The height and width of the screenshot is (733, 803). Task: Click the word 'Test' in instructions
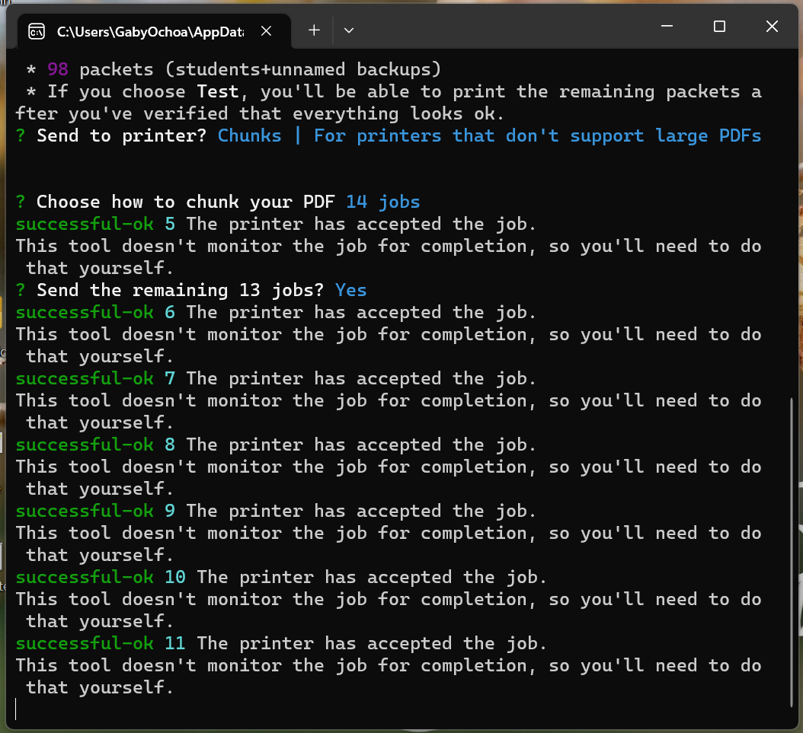pos(218,91)
